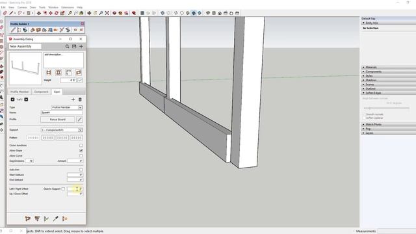Open the Camera menu
Image resolution: width=416 pixels, height=234 pixels.
22,7
